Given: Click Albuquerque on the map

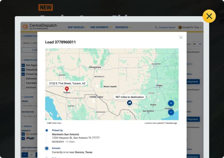Looking at the screenshot, I should click(x=95, y=67).
